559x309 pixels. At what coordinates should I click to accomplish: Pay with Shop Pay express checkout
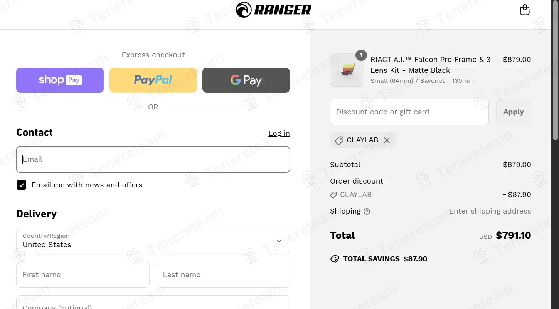(60, 80)
